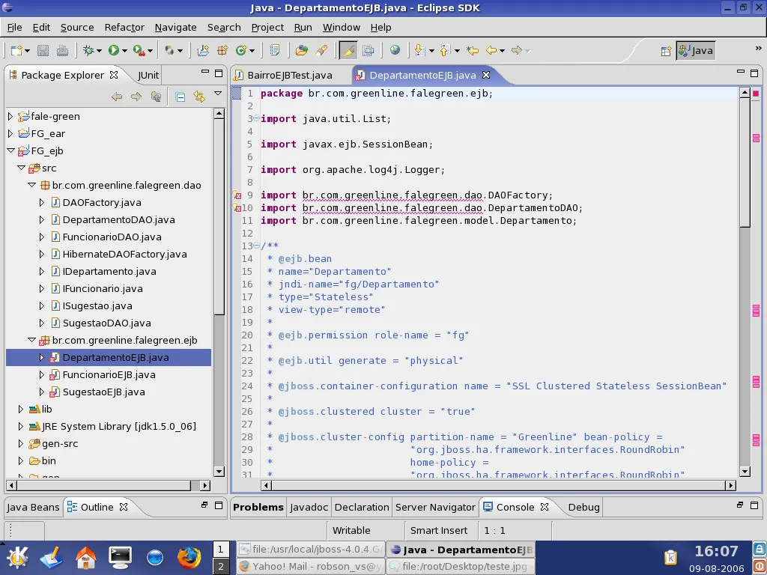Click the Debug bug icon in toolbar
This screenshot has width=767, height=575.
(90, 50)
